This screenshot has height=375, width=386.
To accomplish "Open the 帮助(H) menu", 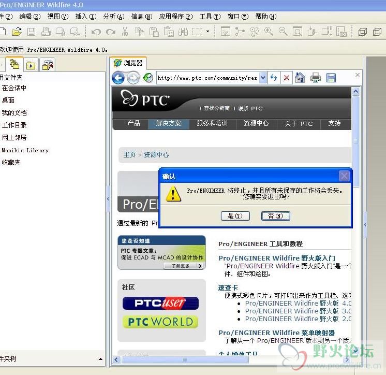I will point(266,17).
